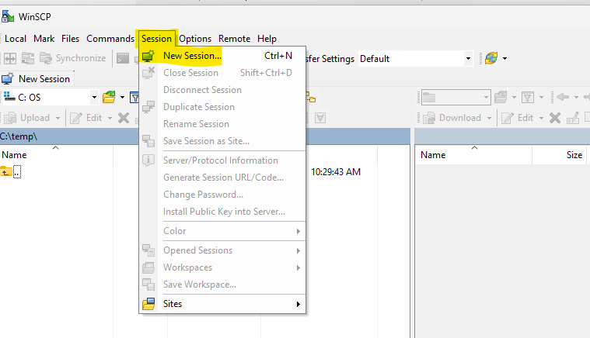The height and width of the screenshot is (338, 590).
Task: Expand the globe refresh icon arrow
Action: coord(505,58)
